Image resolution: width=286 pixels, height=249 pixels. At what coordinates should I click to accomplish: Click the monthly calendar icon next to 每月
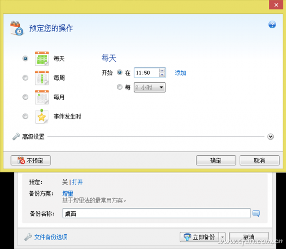(42, 97)
